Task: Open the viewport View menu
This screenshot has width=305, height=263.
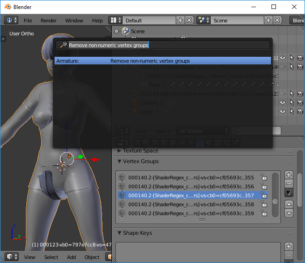Action: 30,257
